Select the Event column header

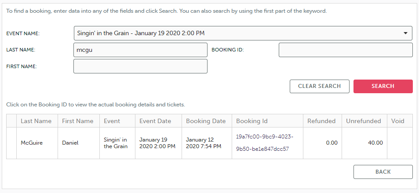112,121
